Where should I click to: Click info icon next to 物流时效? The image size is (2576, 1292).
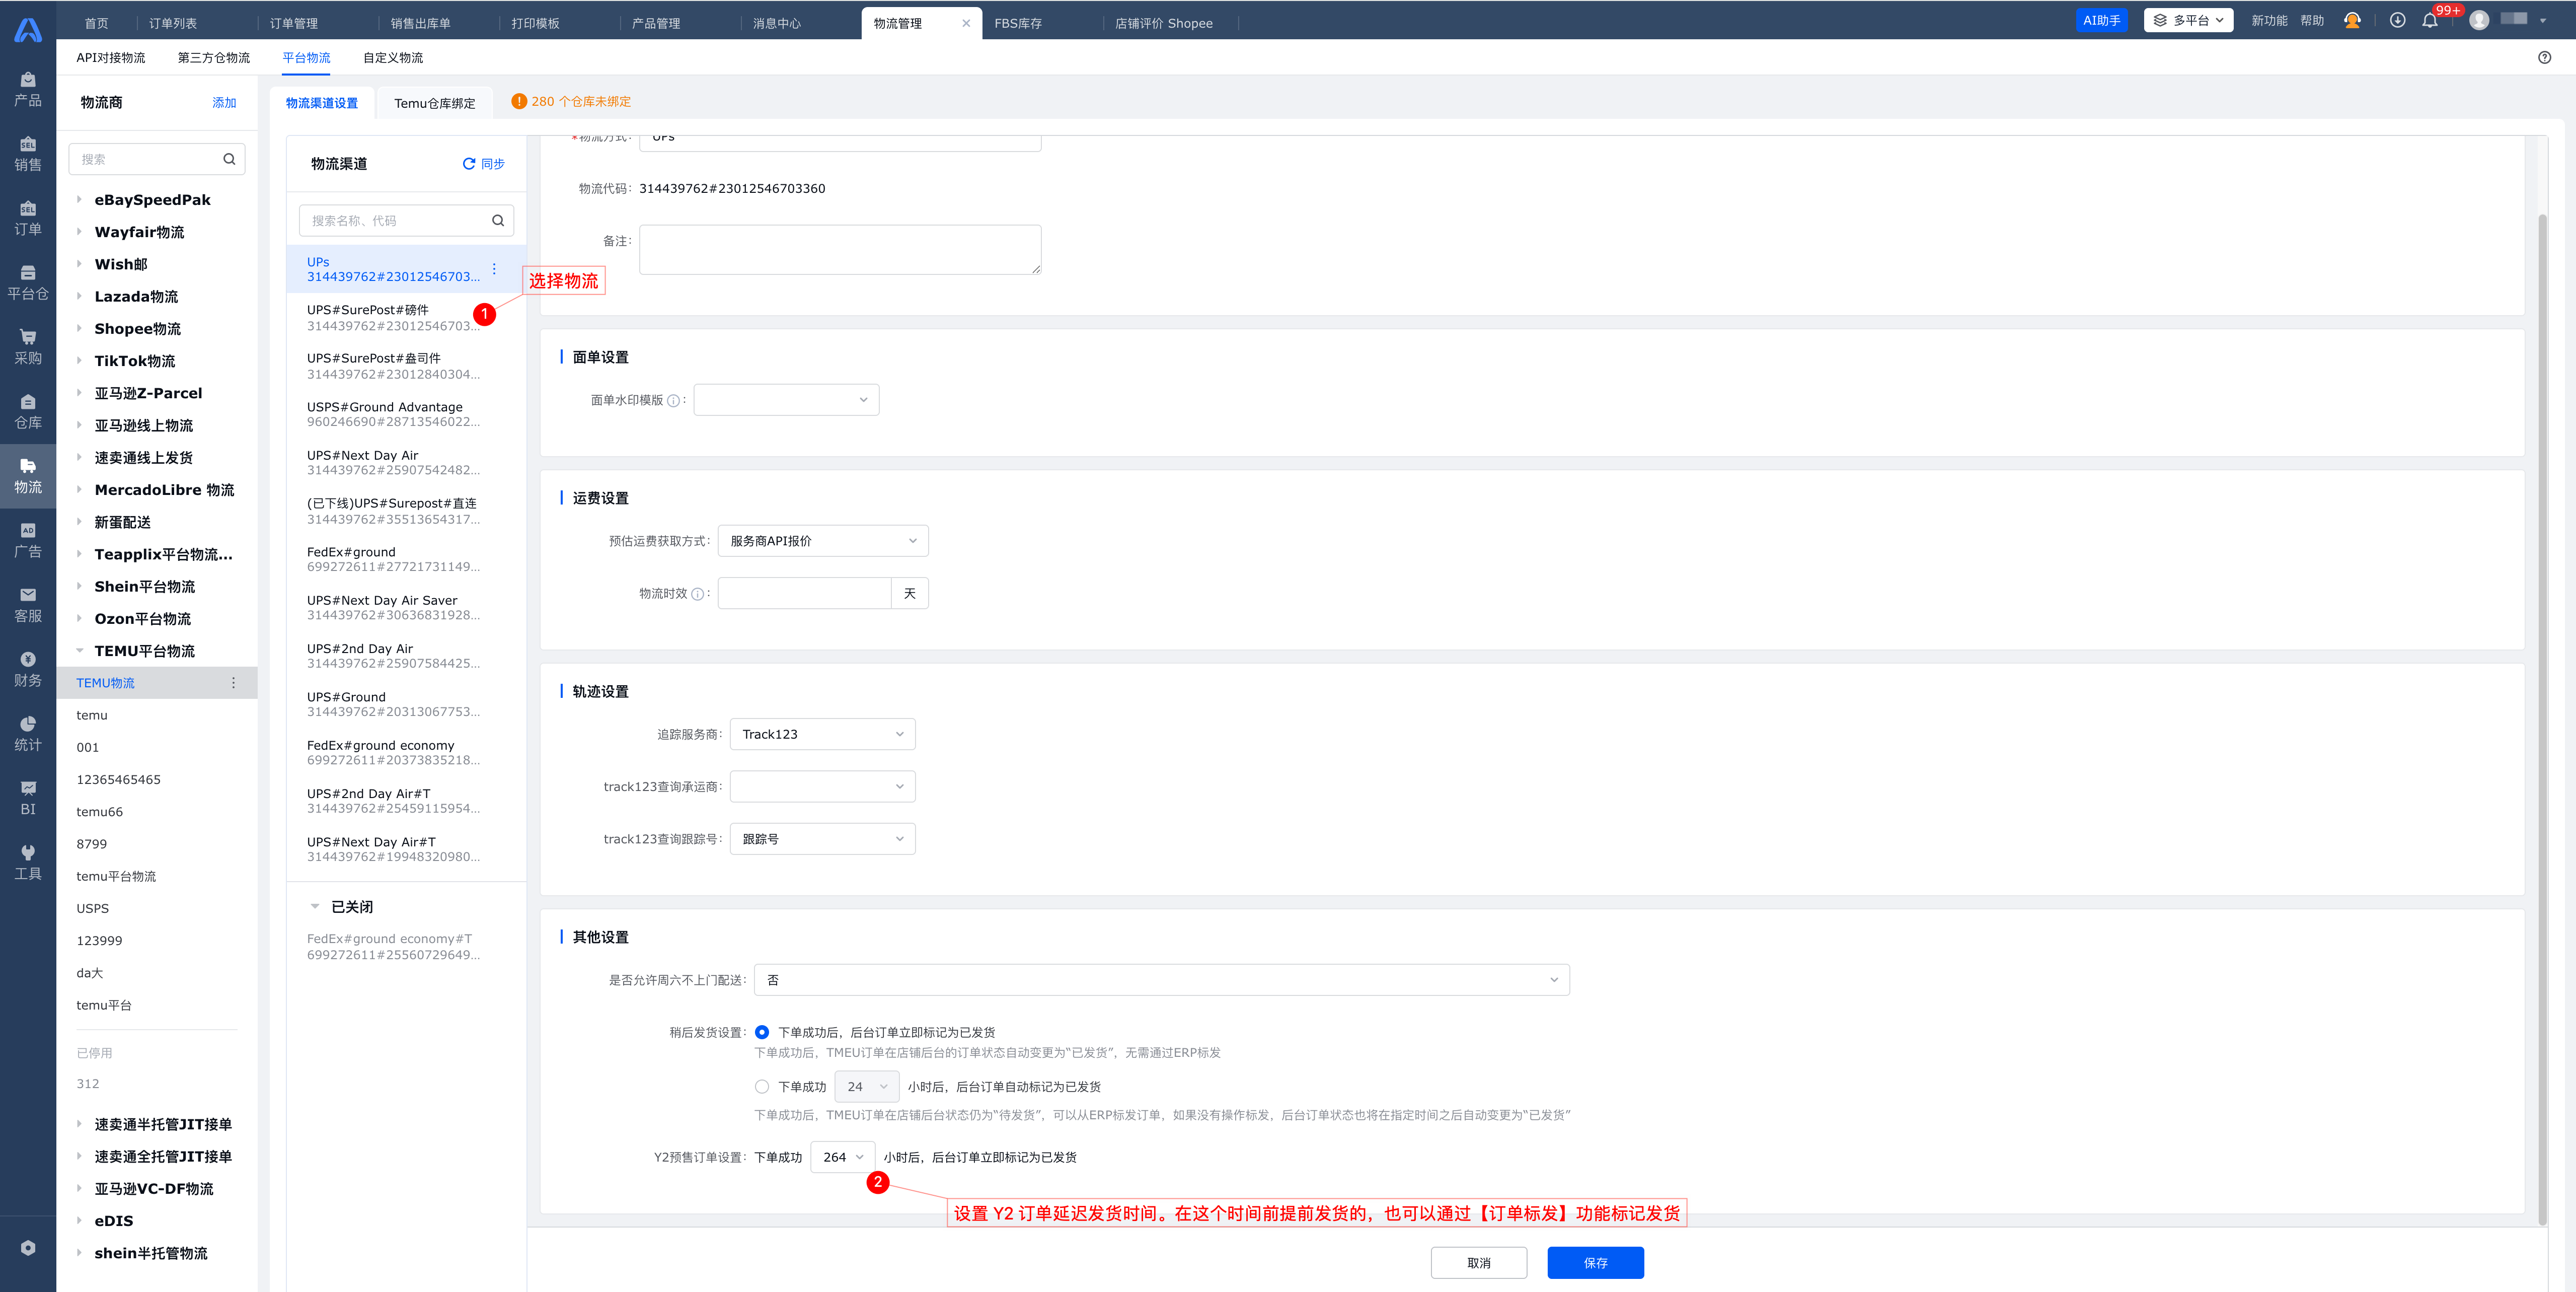click(x=698, y=594)
